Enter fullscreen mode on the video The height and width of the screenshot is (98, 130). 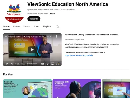pos(57,64)
